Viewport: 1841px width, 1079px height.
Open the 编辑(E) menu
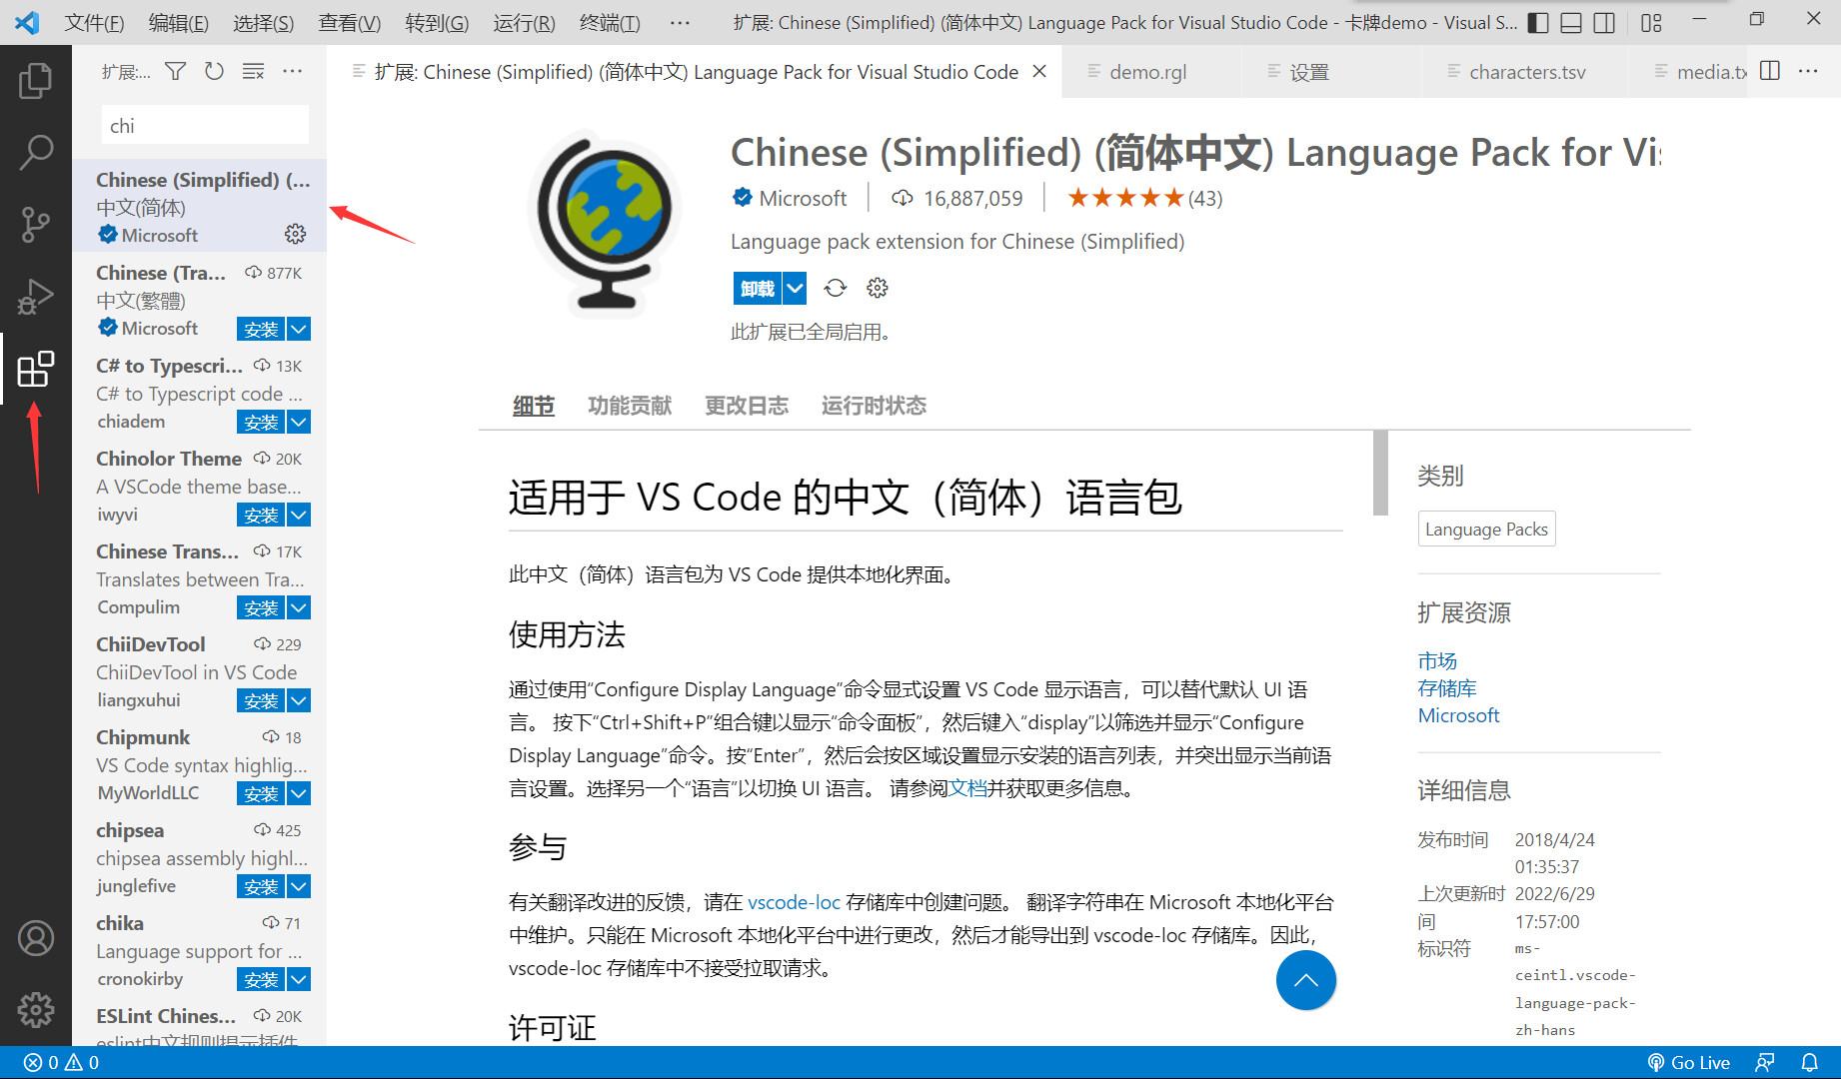(x=179, y=22)
